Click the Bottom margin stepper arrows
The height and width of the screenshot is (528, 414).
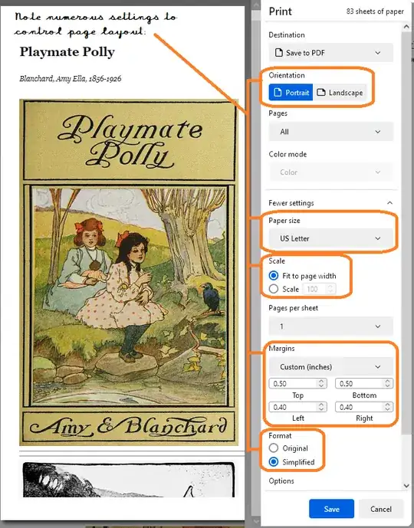coord(388,383)
